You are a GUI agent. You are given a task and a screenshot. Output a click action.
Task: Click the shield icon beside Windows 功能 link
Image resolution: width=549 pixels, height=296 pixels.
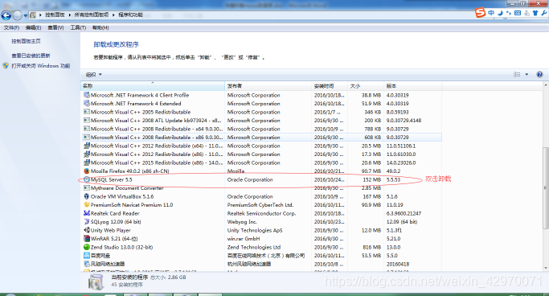(6, 65)
